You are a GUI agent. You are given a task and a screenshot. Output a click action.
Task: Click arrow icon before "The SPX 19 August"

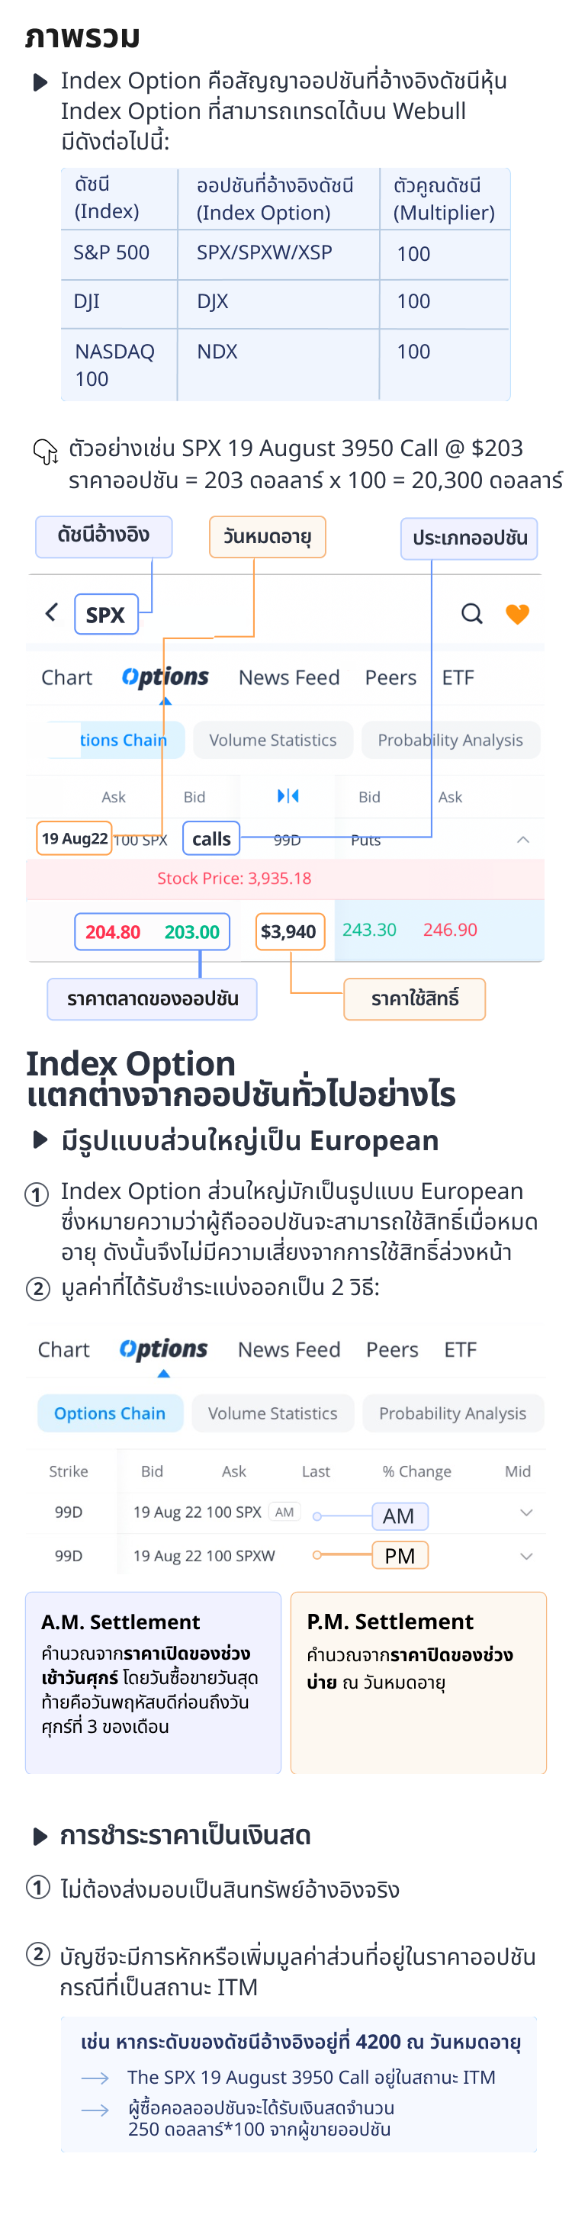tap(95, 2078)
